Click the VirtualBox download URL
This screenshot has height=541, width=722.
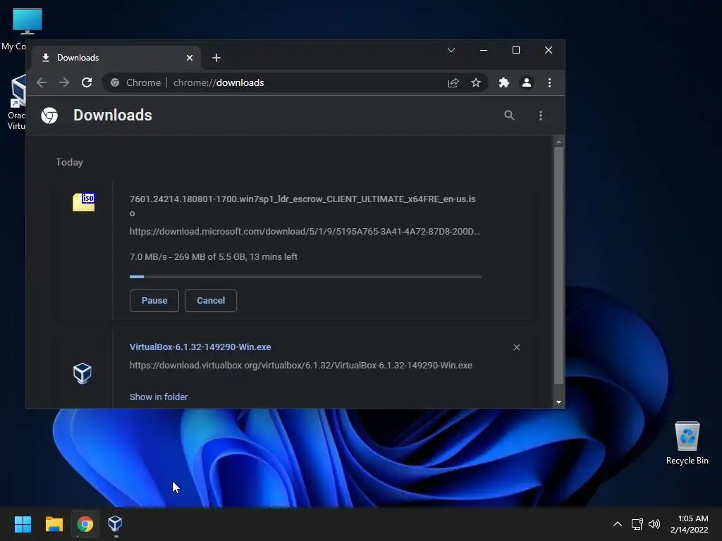pyautogui.click(x=300, y=366)
